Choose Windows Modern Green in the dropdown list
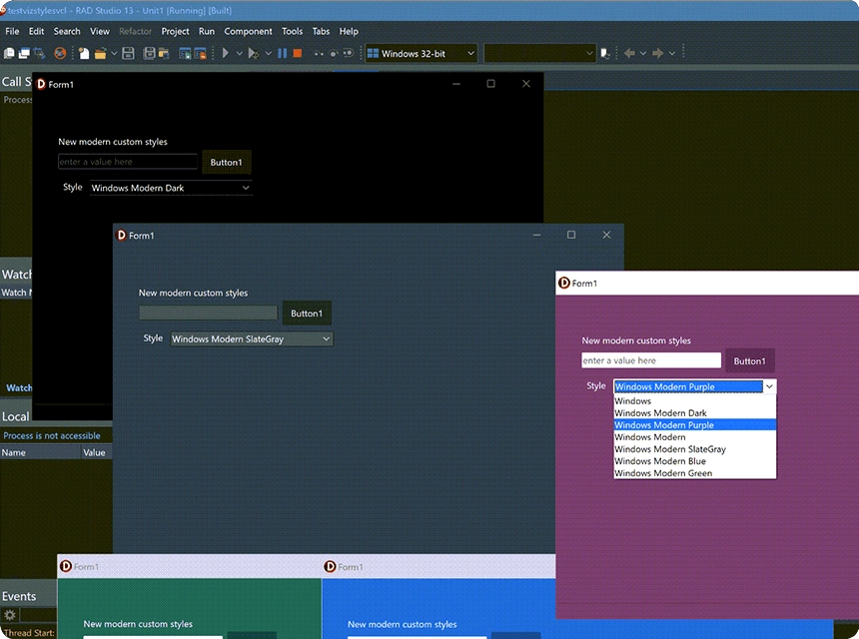The image size is (859, 639). tap(663, 473)
